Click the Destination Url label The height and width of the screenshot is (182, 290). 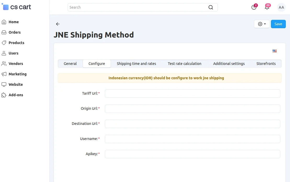click(x=86, y=124)
